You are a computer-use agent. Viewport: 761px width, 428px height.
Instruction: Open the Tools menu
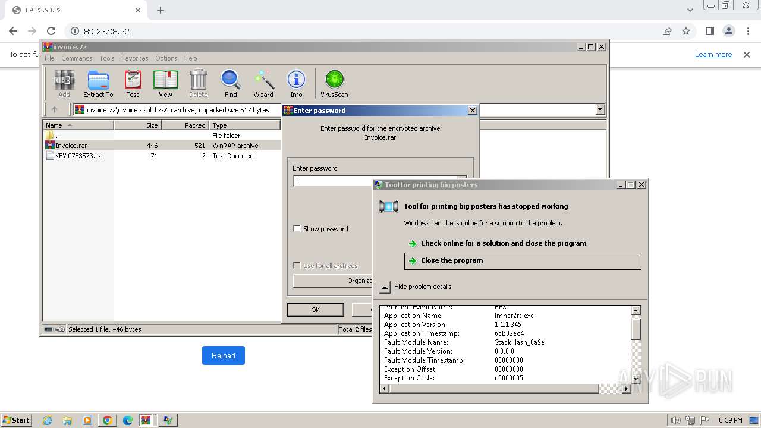(x=107, y=58)
